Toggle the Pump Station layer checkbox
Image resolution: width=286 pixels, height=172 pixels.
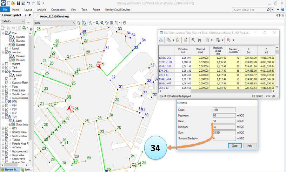(x=7, y=90)
